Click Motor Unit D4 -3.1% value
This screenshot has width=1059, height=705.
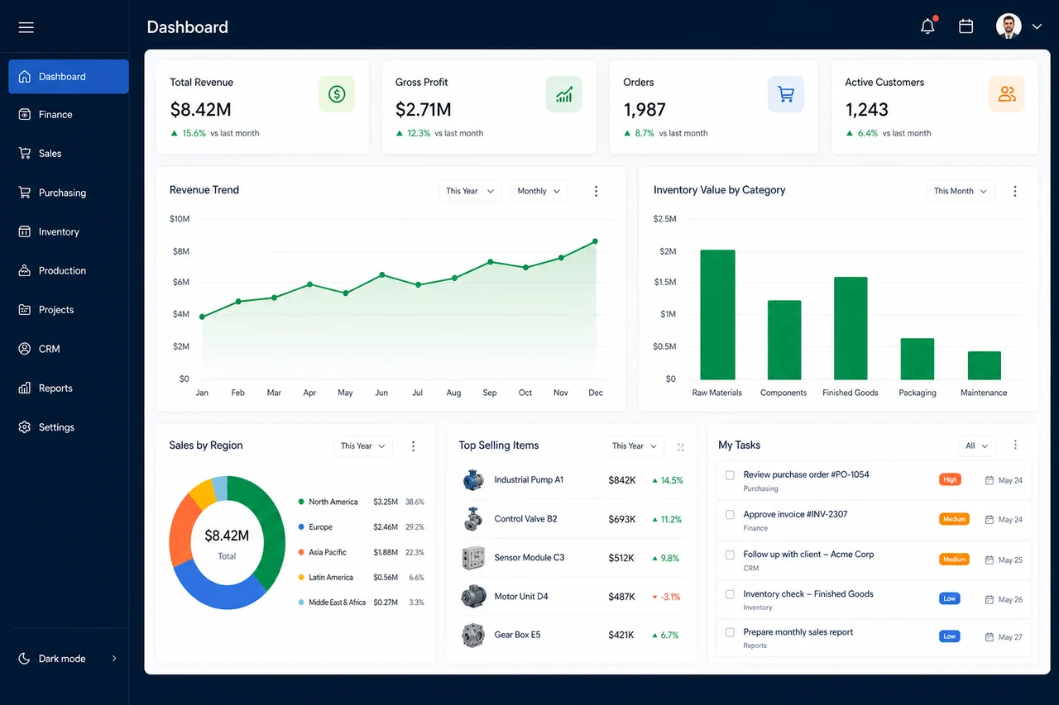coord(667,597)
